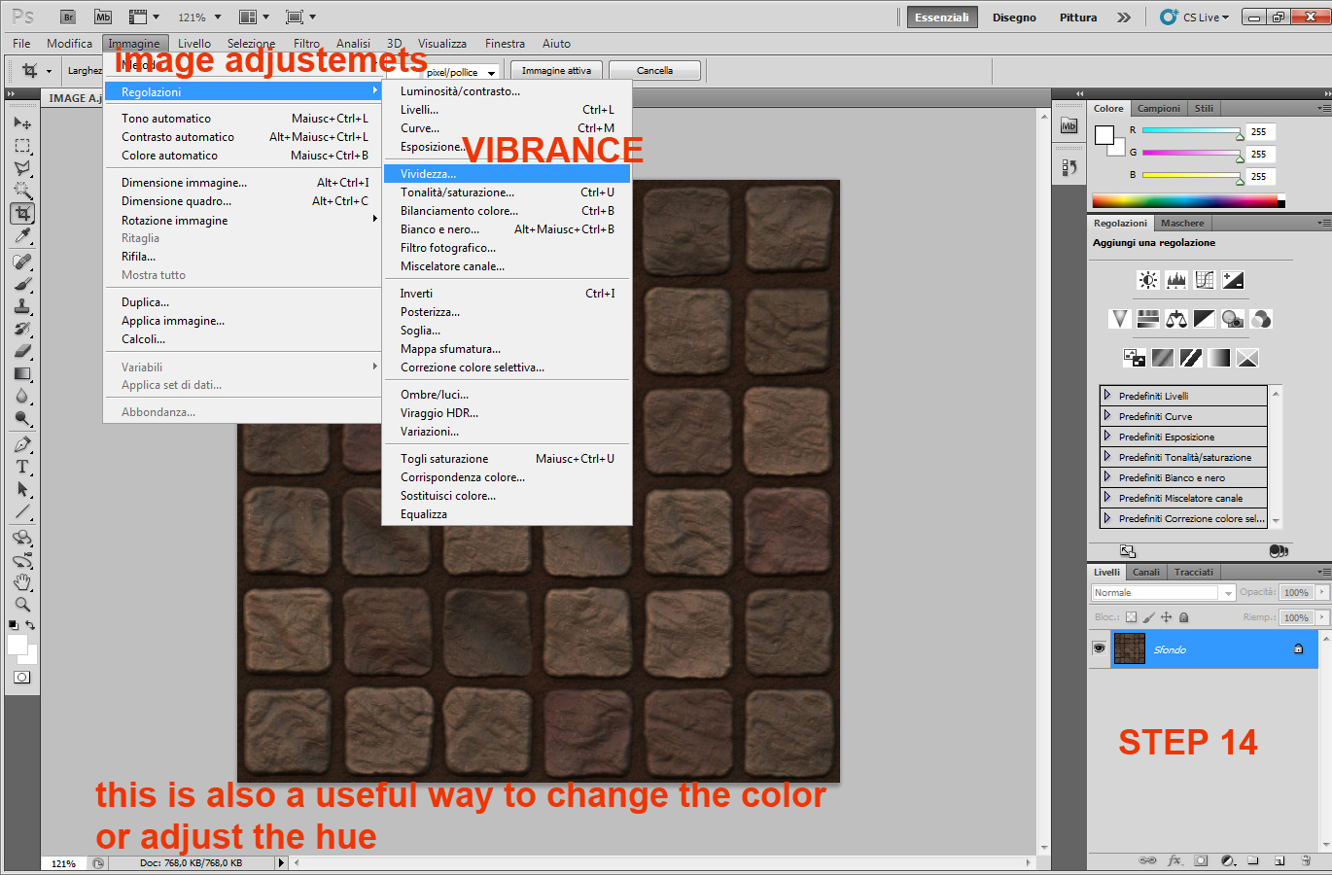Add a new layer from the Layers panel

[x=1281, y=859]
